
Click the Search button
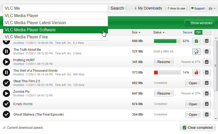[x=117, y=8]
